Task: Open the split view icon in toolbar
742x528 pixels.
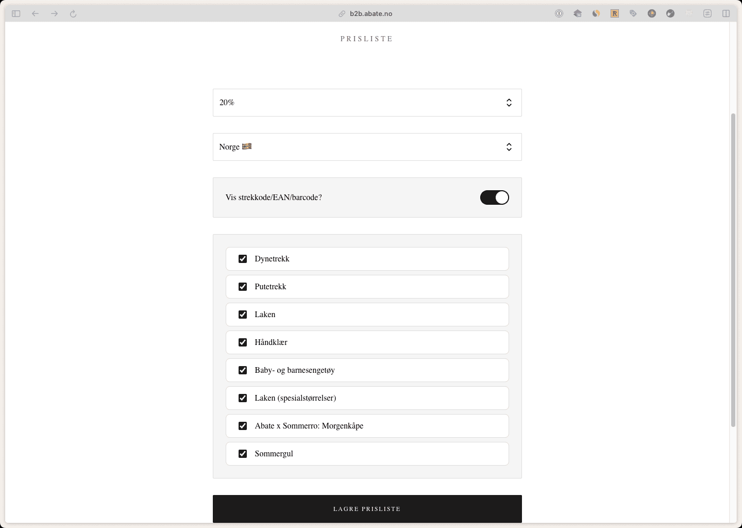Action: coord(726,14)
